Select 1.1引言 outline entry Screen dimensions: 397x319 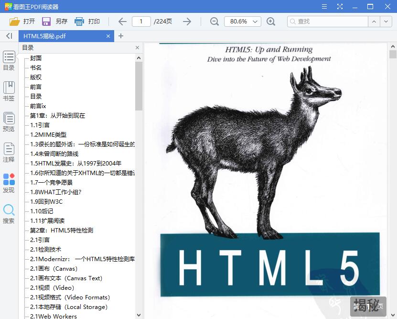40,125
